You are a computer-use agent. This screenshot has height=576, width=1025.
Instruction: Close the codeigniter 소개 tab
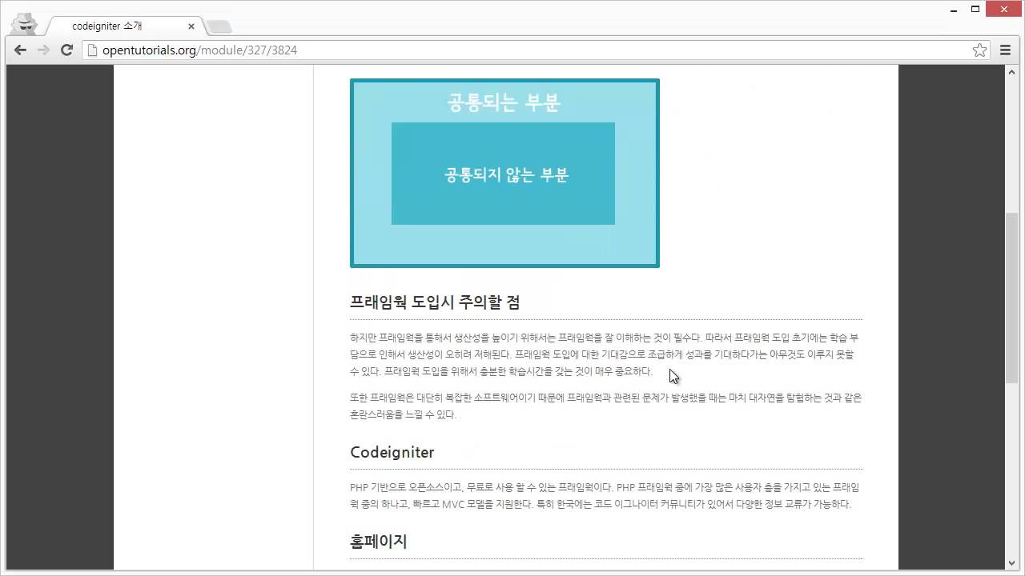click(191, 26)
